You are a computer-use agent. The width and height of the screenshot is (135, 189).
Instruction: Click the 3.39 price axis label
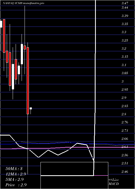pyautogui.click(x=125, y=16)
